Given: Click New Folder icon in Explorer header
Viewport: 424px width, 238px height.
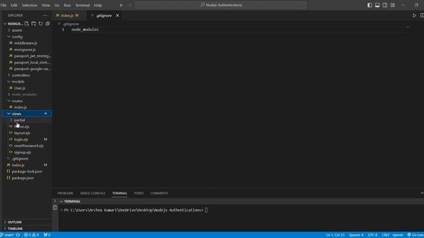Looking at the screenshot, I should pos(34,24).
